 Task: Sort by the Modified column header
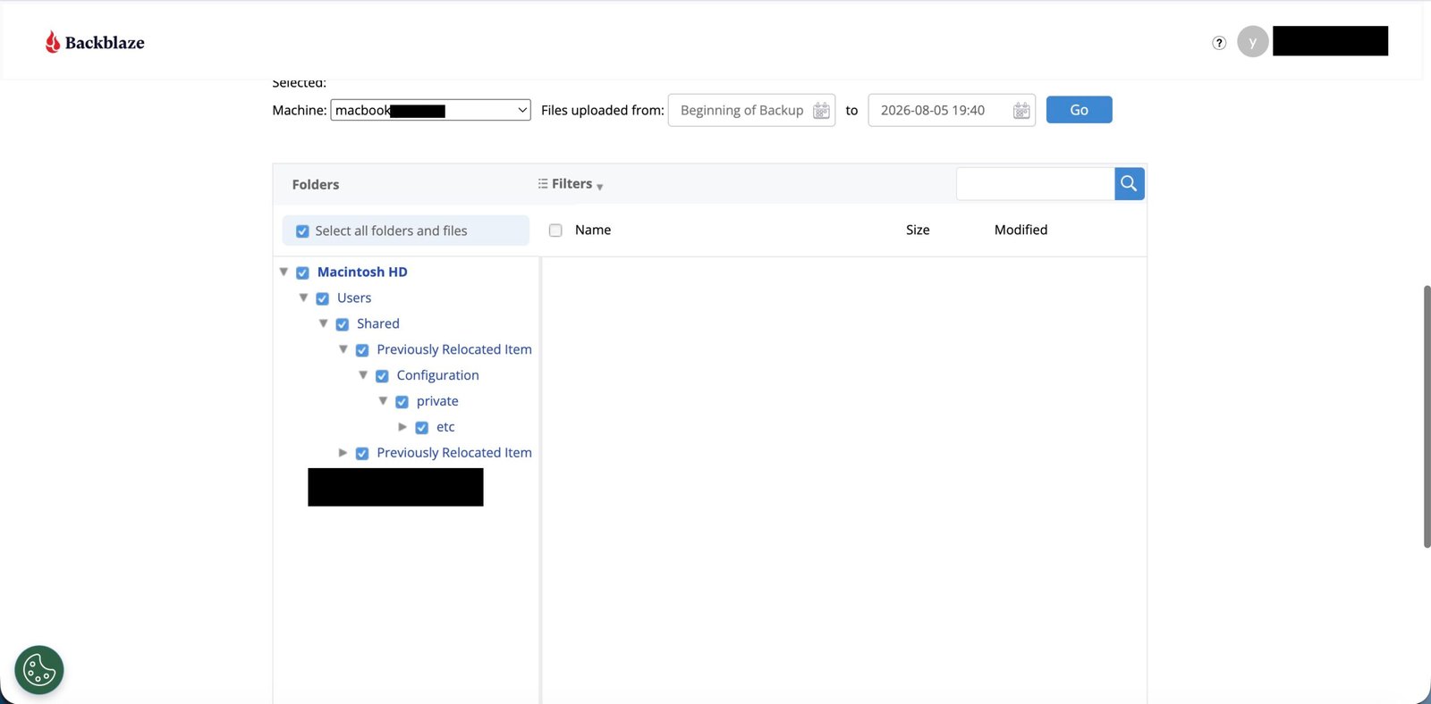(1020, 230)
